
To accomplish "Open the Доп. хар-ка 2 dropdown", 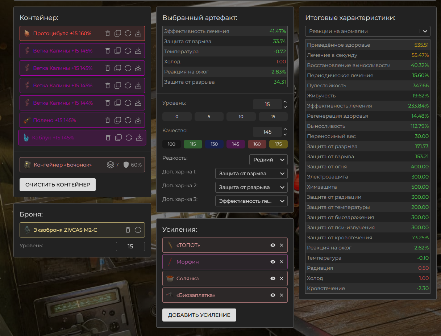I will (x=251, y=187).
